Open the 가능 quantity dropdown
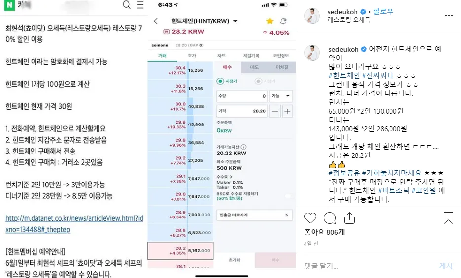The image size is (461, 278). tap(281, 96)
